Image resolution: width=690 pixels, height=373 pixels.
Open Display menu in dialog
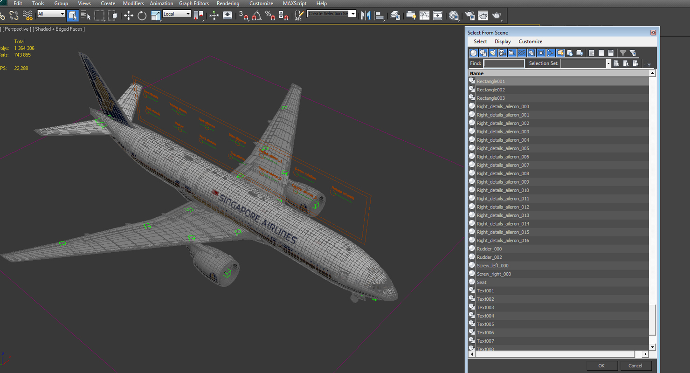503,41
